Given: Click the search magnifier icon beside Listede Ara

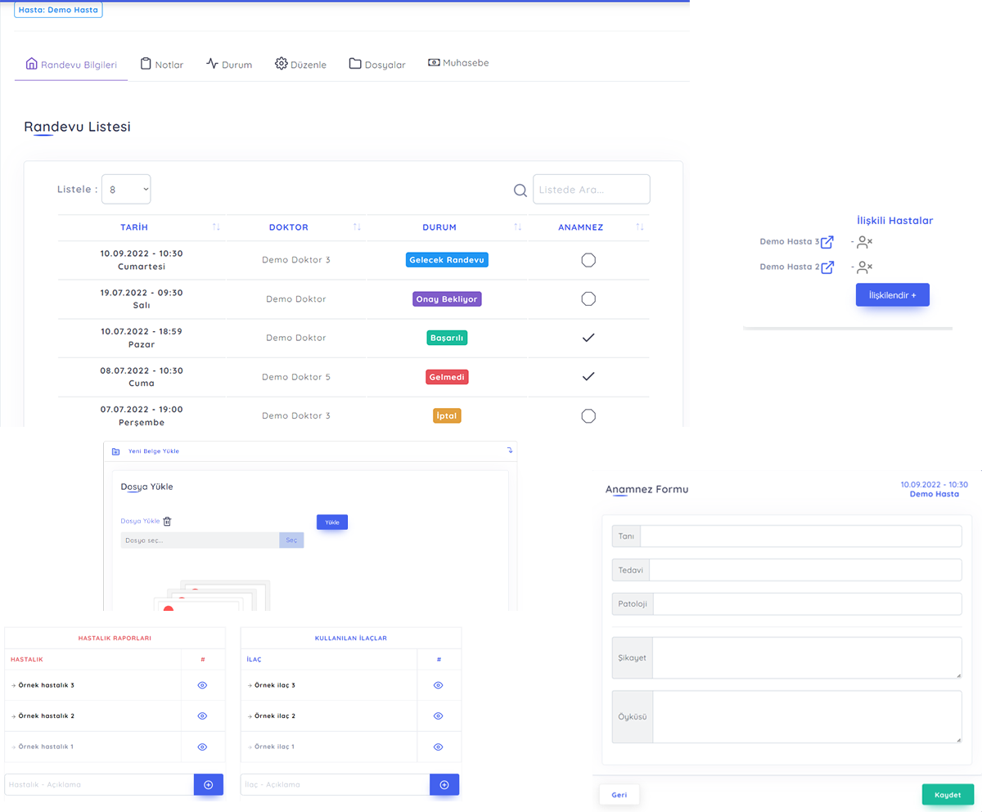Looking at the screenshot, I should (520, 191).
